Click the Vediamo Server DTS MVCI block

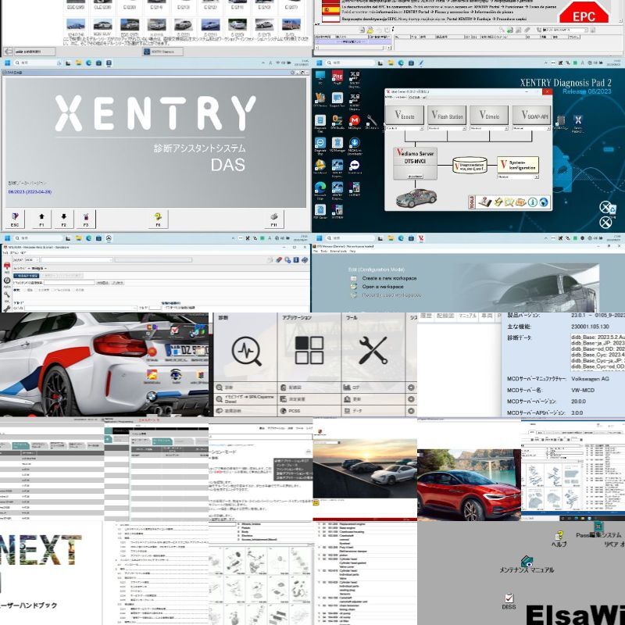click(x=415, y=162)
